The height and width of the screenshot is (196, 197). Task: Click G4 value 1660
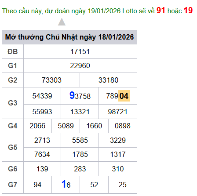(x=94, y=126)
